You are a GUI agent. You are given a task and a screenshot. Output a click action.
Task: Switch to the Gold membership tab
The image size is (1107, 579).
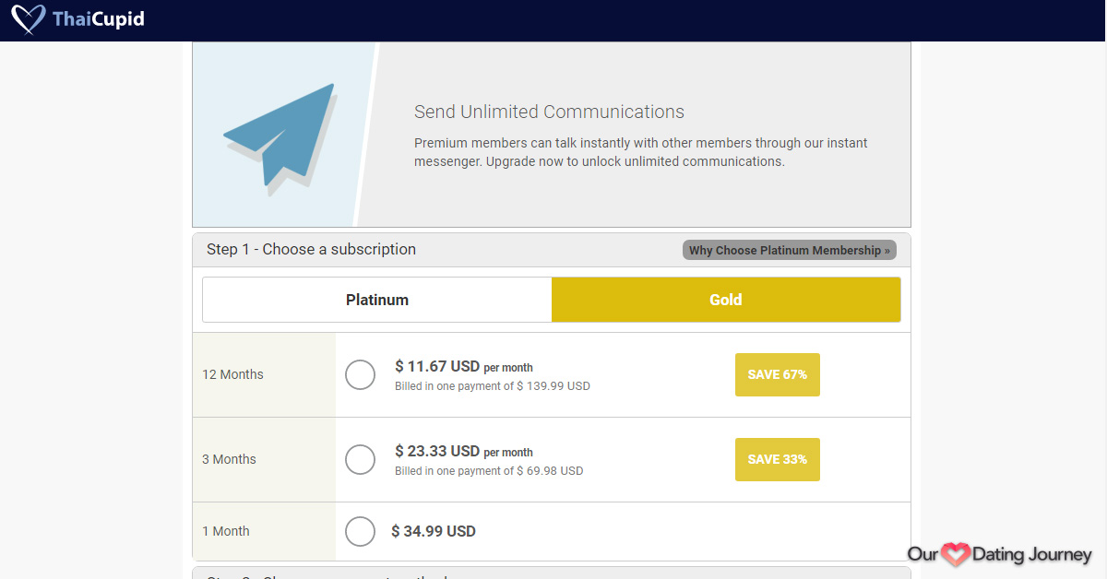coord(726,300)
